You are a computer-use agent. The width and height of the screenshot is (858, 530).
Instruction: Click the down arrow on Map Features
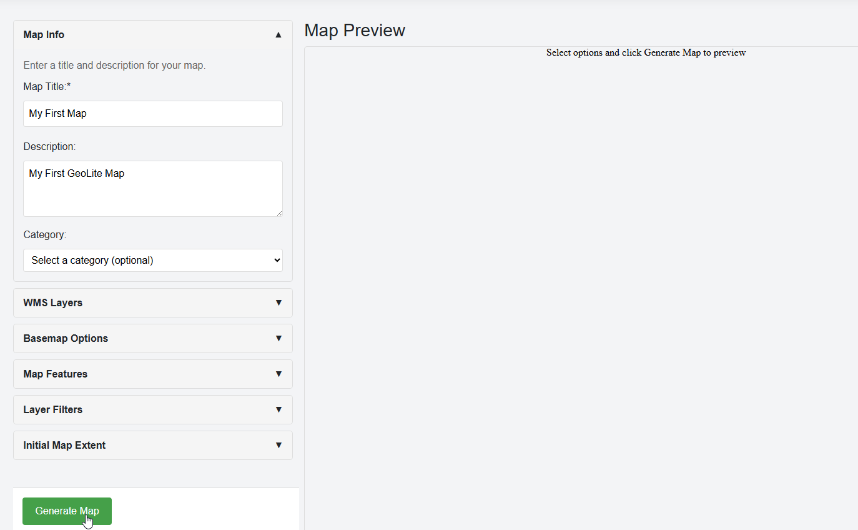click(x=279, y=374)
